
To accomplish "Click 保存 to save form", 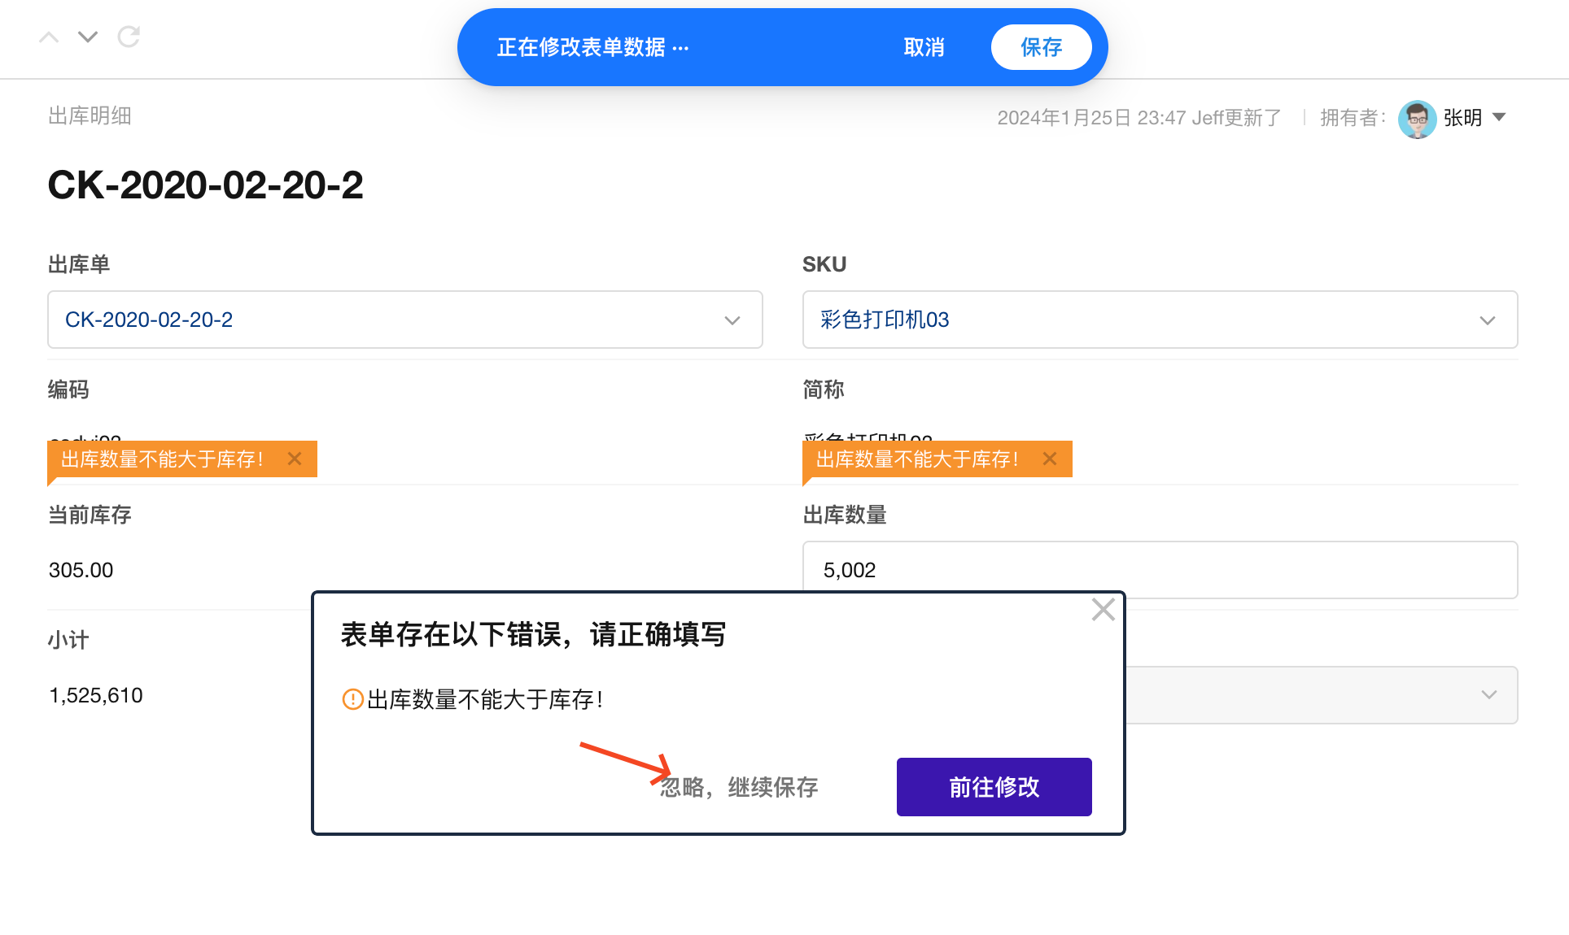I will coord(1041,47).
